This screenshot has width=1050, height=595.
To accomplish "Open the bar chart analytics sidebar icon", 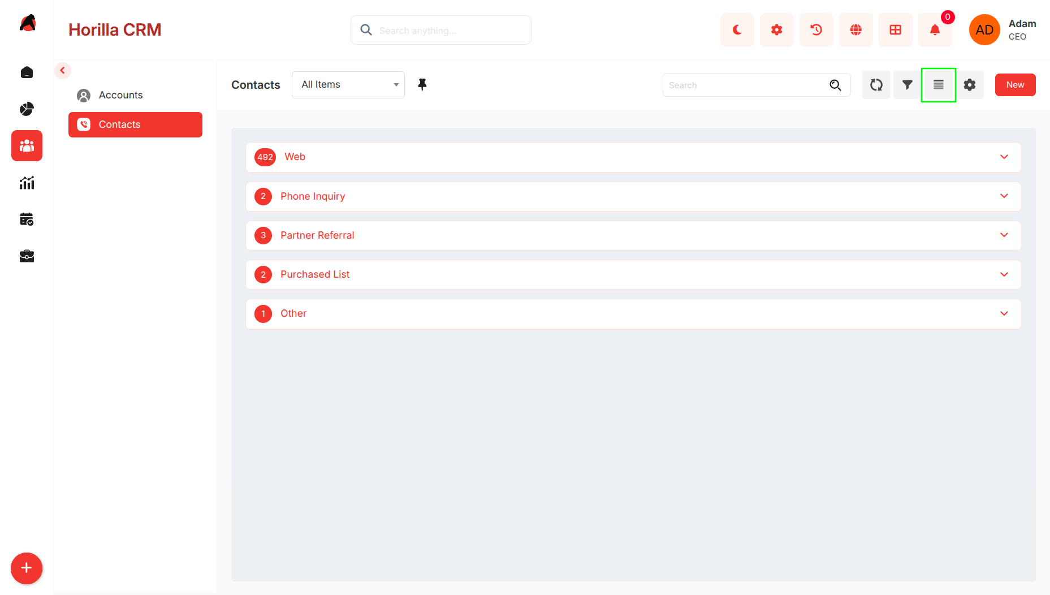I will 27,183.
